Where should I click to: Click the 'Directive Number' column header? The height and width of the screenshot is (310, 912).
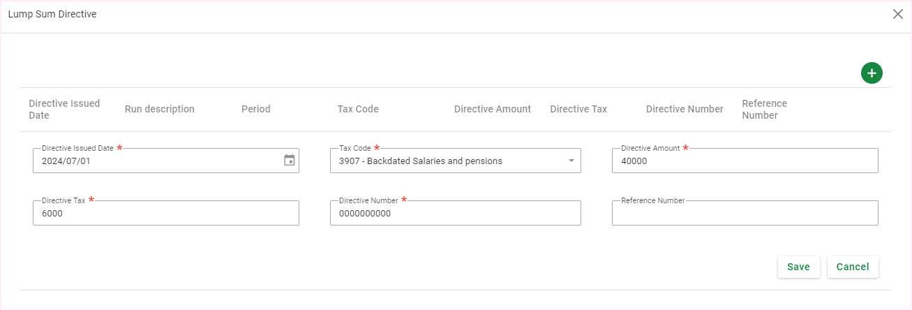tap(684, 109)
